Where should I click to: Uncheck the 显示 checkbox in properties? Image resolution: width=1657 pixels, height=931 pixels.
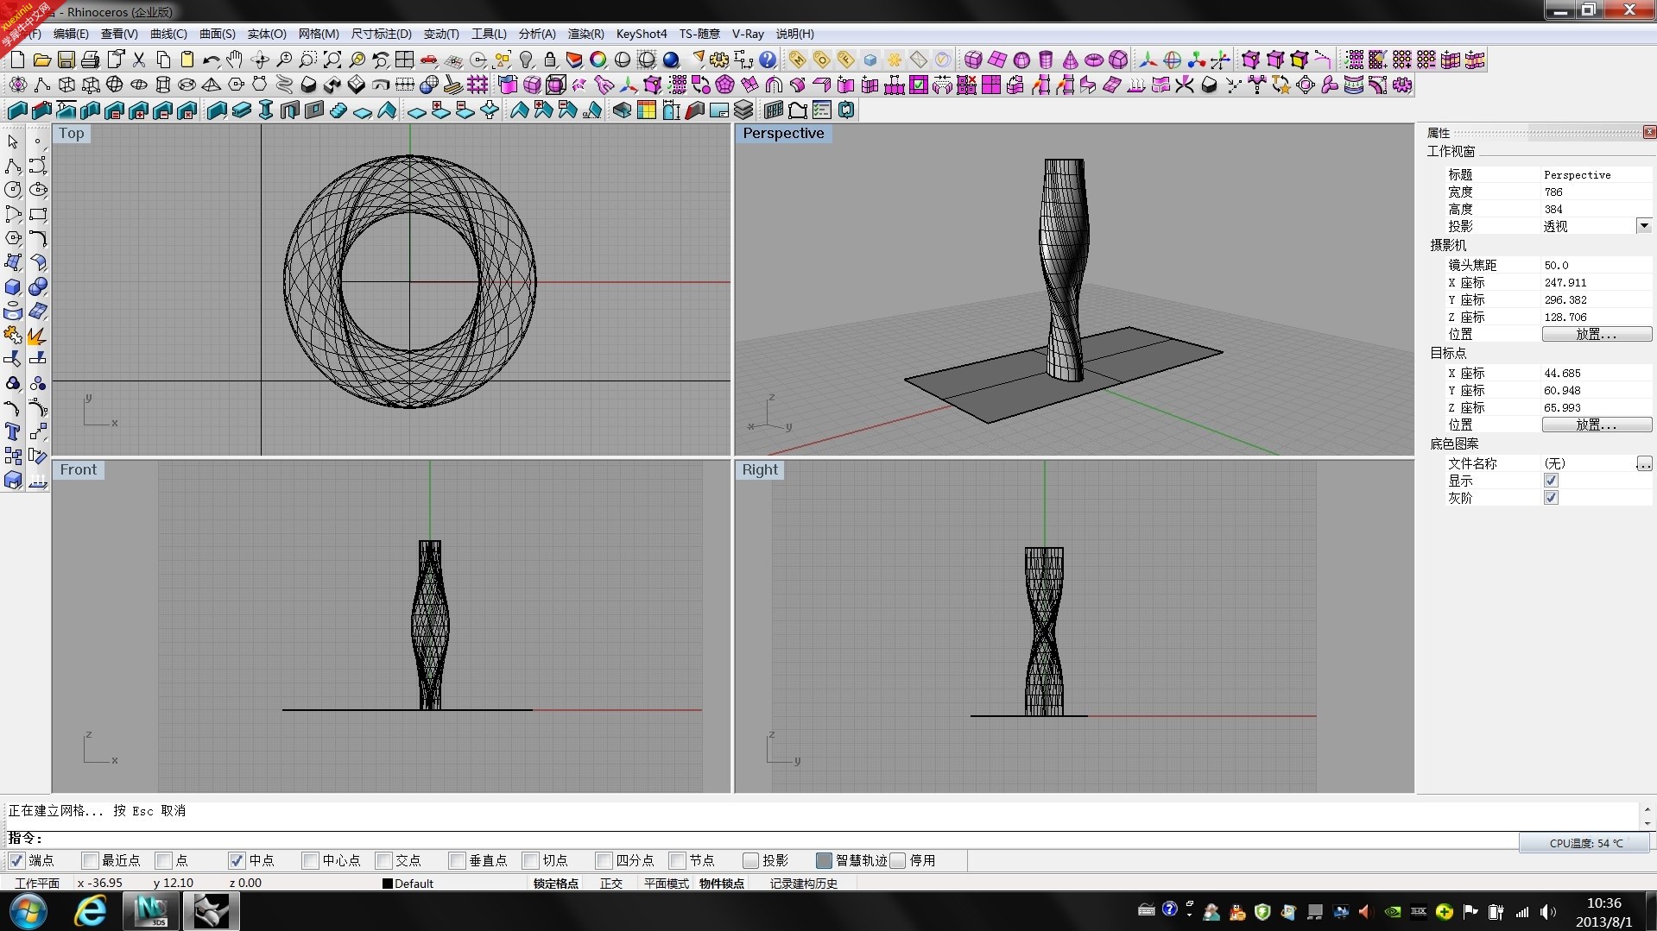click(1551, 481)
